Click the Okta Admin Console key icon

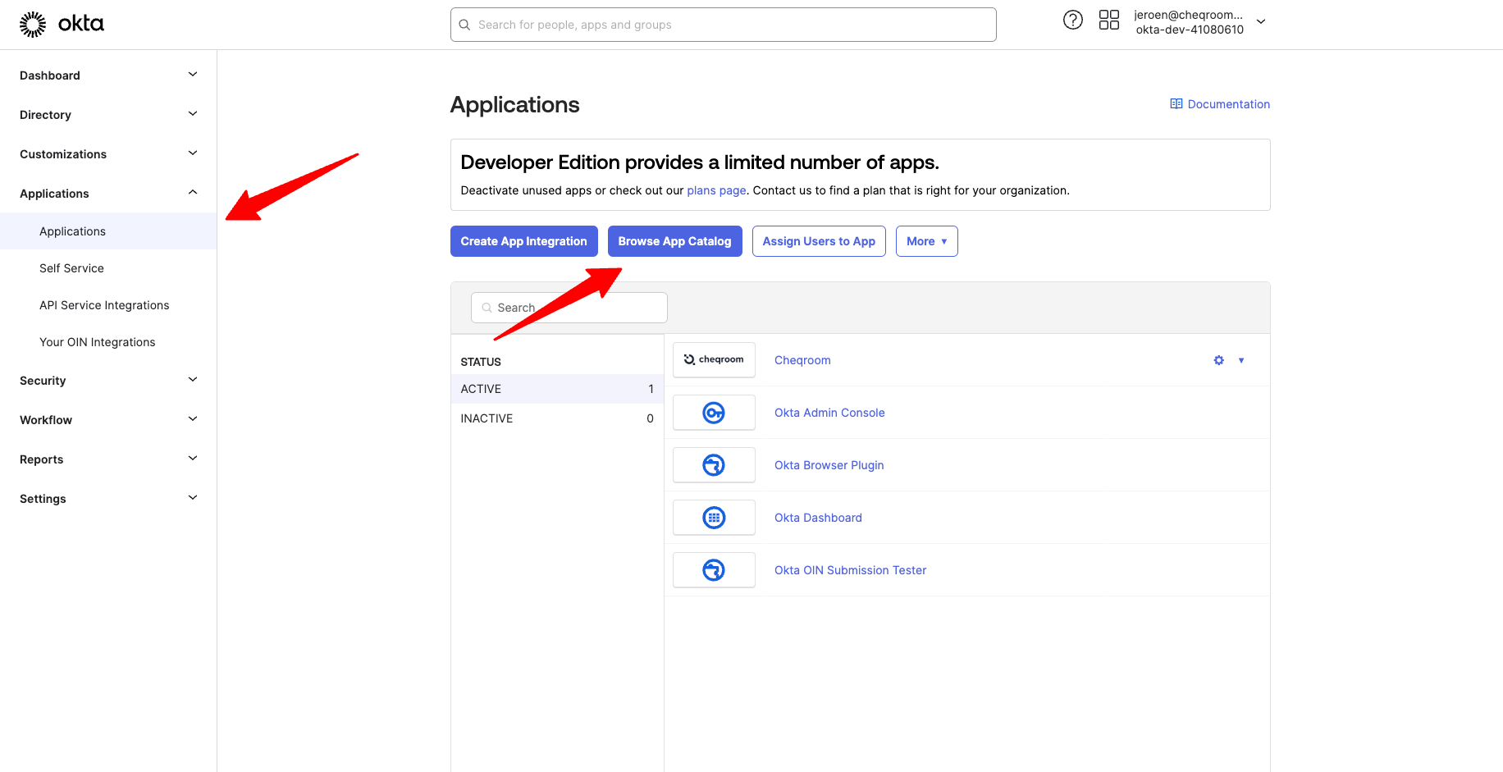(x=714, y=413)
